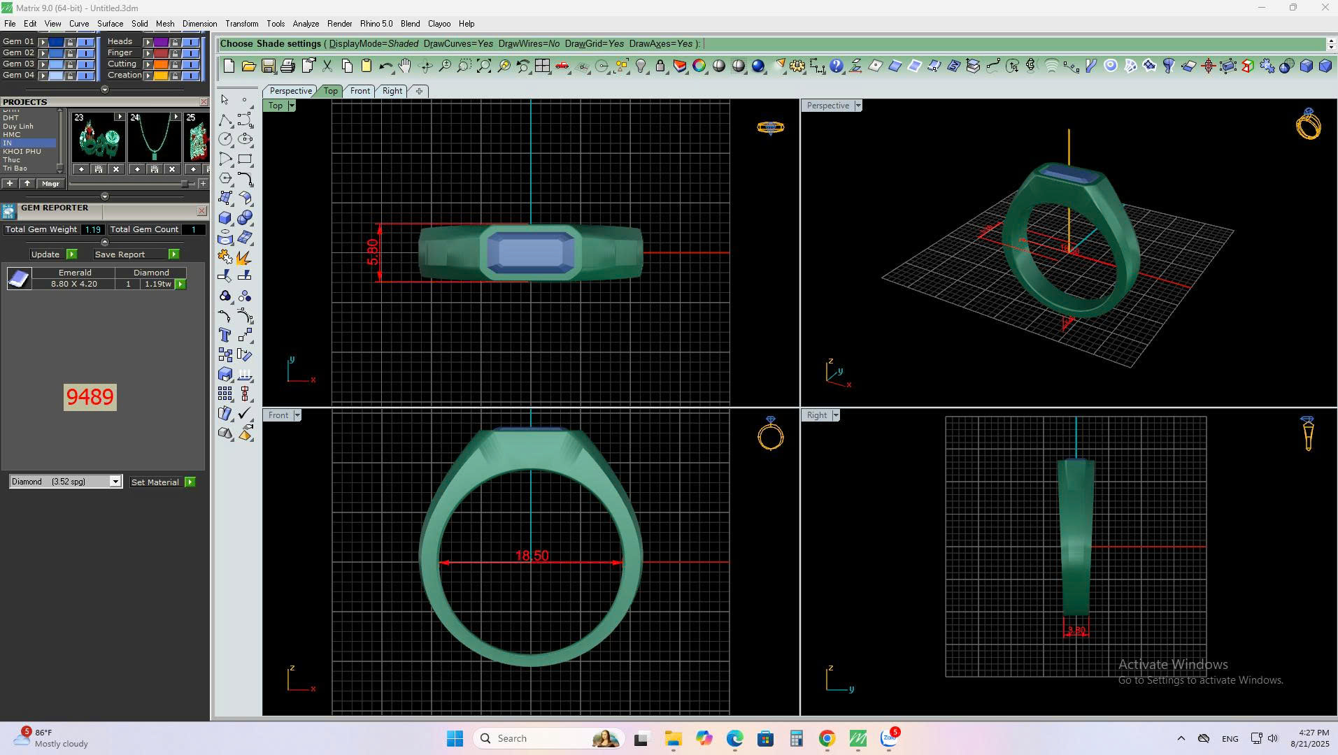
Task: Click the padlock lock icon in toolbar
Action: click(x=660, y=66)
